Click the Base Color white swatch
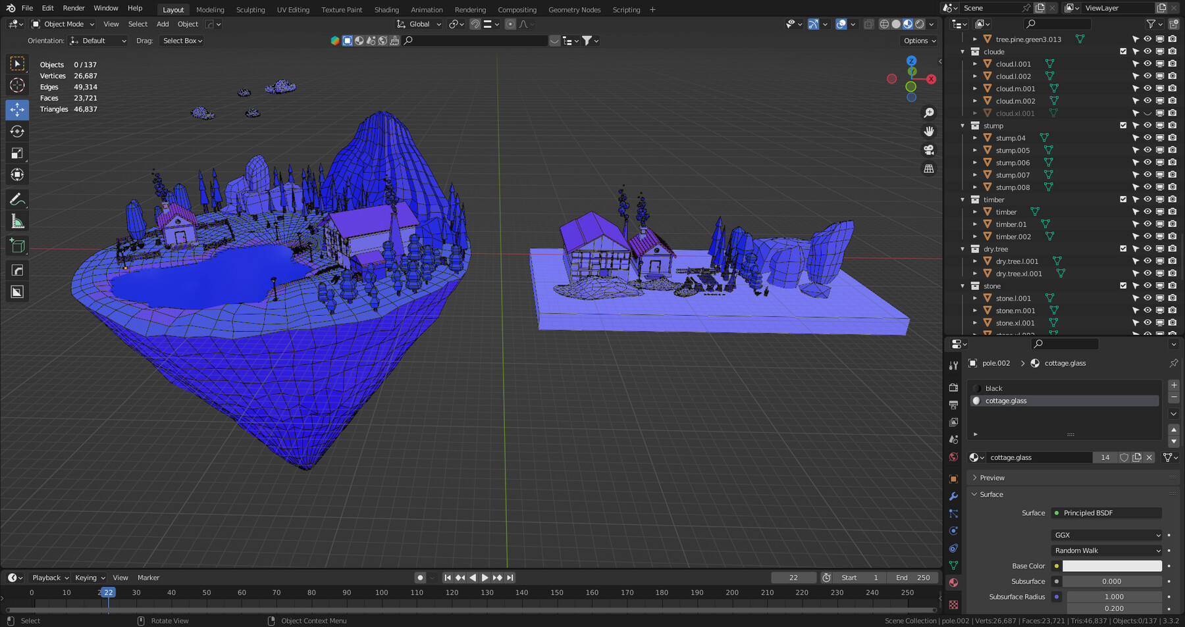 point(1111,566)
